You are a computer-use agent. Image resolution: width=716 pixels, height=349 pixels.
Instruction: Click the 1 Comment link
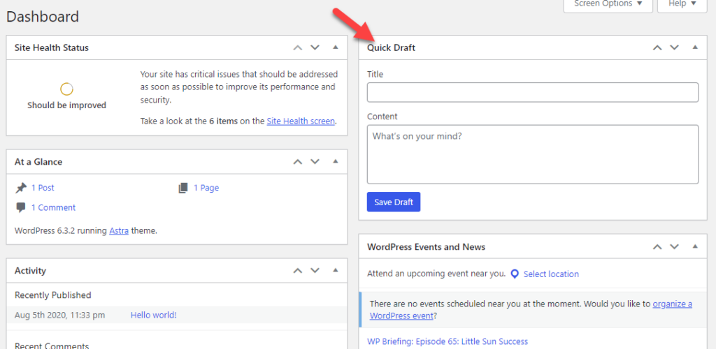(53, 207)
